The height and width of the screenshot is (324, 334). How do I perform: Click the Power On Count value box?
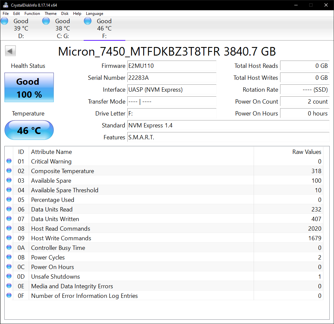point(305,102)
